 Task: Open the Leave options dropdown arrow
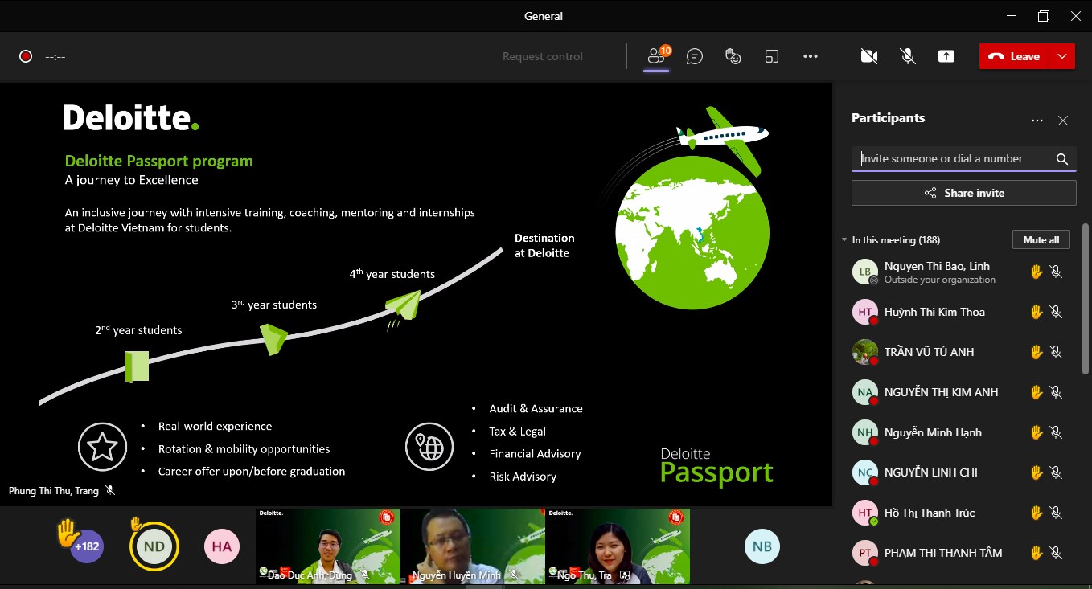point(1062,56)
